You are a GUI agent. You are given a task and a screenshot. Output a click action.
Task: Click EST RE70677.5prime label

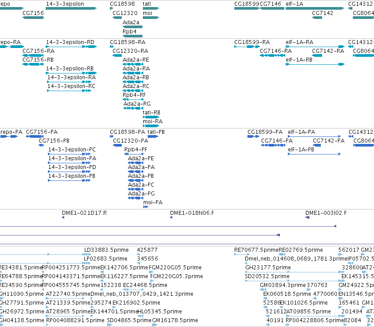256,250
